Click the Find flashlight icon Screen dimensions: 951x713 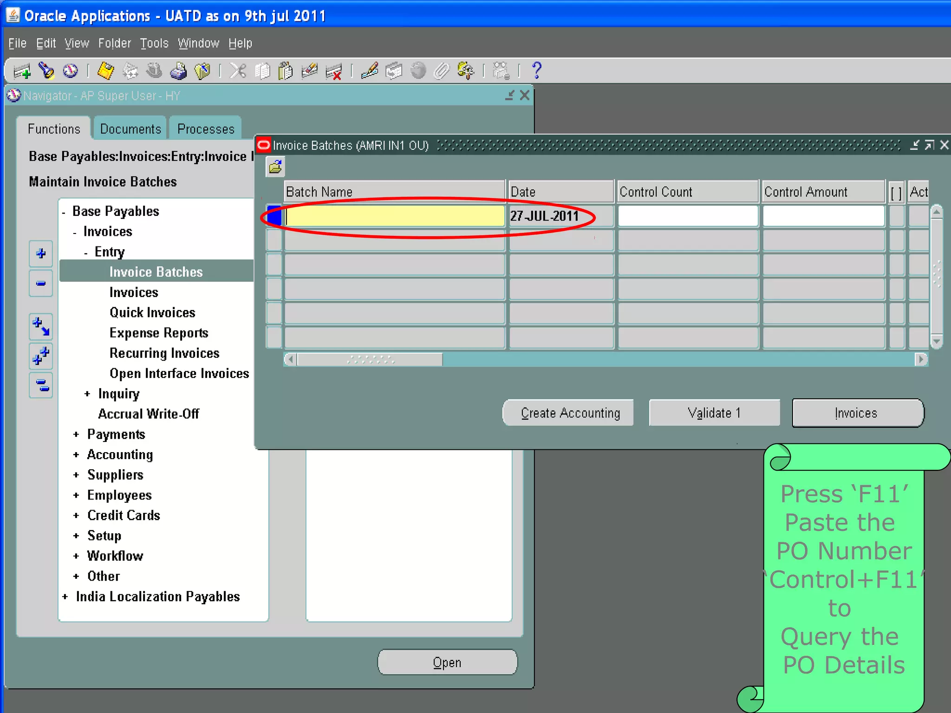pyautogui.click(x=46, y=71)
